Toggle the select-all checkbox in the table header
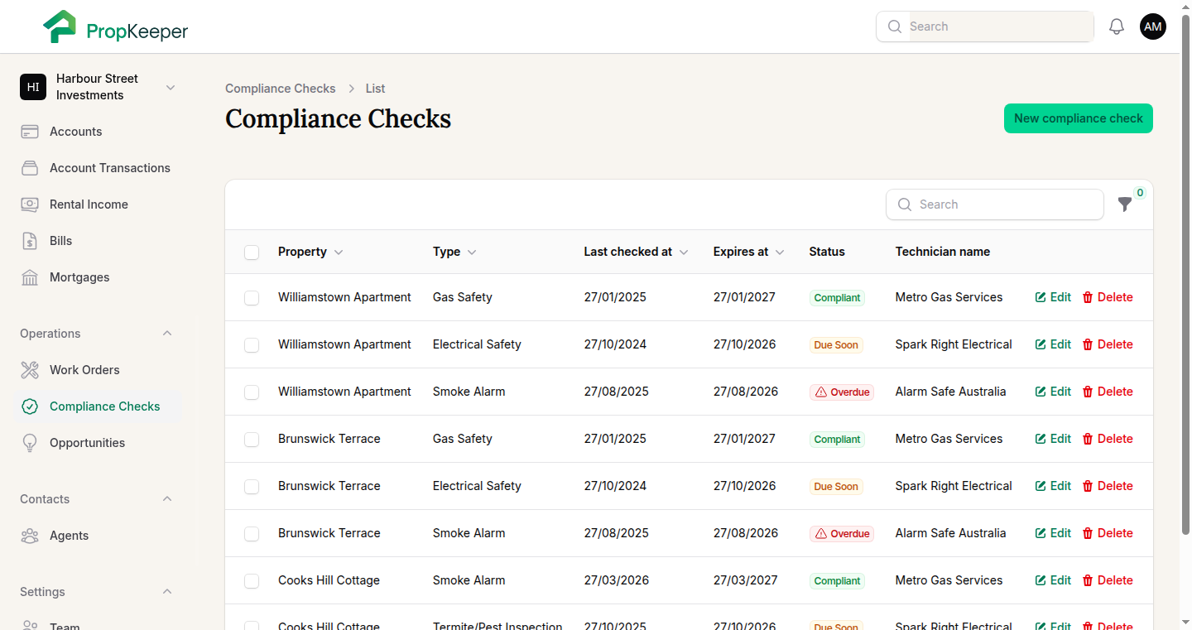 [252, 252]
